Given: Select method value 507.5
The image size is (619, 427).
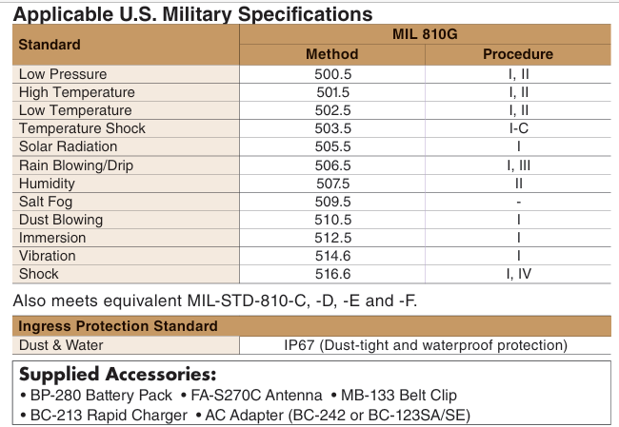Looking at the screenshot, I should pyautogui.click(x=332, y=183).
